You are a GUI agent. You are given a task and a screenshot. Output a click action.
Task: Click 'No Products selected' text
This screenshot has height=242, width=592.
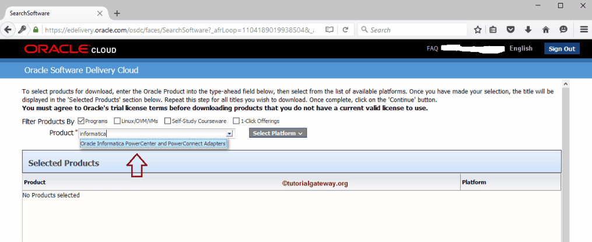click(x=51, y=195)
